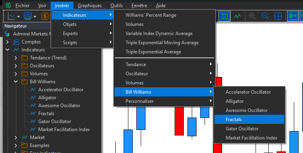Choose Market Facilitation Index in the Bill Williams submenu

(x=249, y=138)
